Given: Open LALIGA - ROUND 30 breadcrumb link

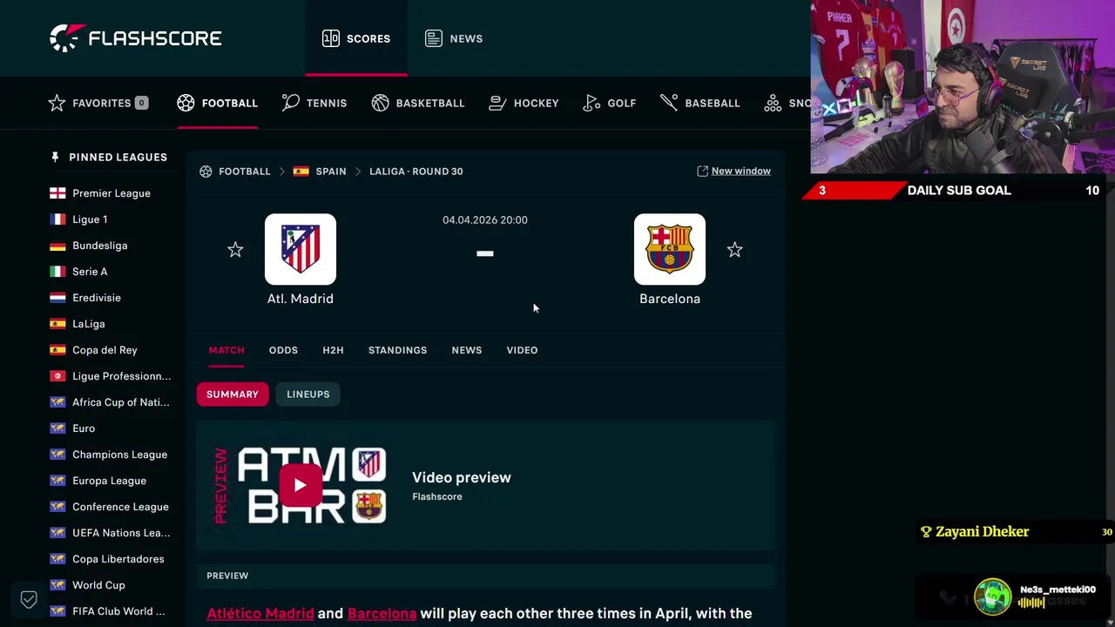Looking at the screenshot, I should pyautogui.click(x=416, y=172).
